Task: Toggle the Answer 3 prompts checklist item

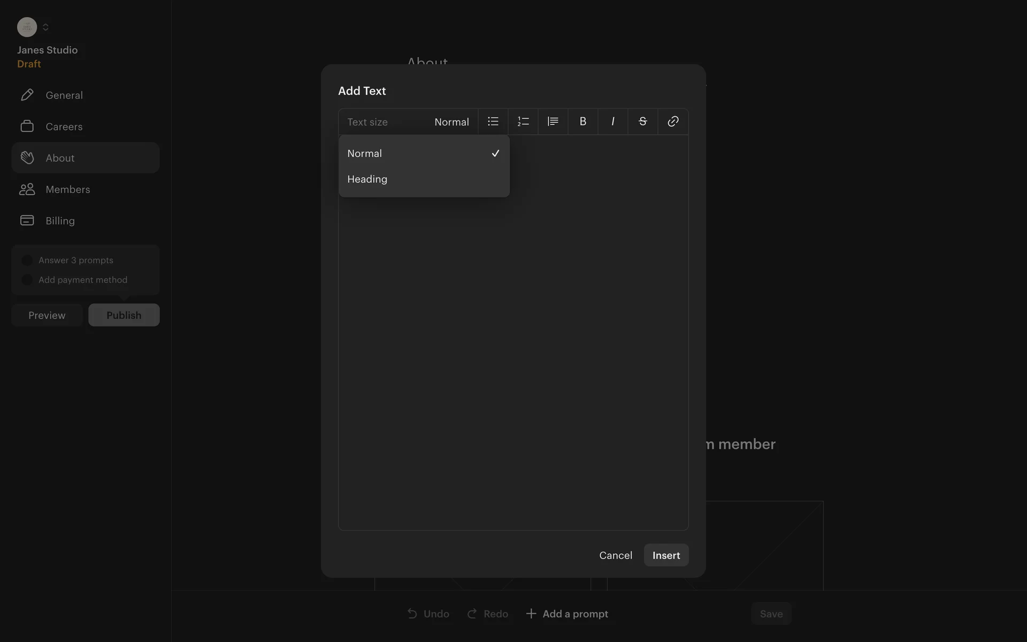Action: [x=27, y=261]
